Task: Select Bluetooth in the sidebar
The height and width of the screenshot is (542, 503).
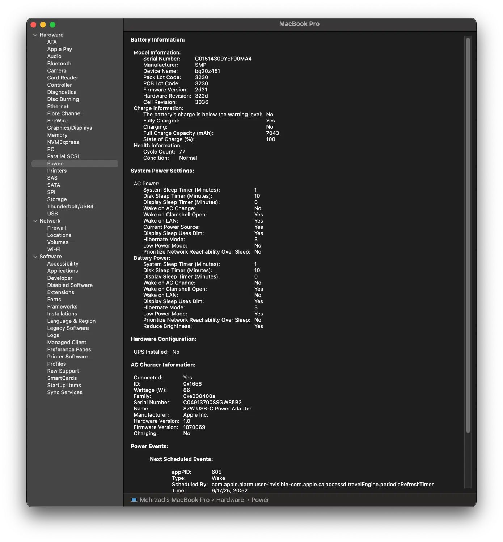Action: point(59,64)
